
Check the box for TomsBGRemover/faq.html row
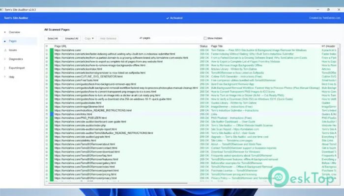(47, 155)
